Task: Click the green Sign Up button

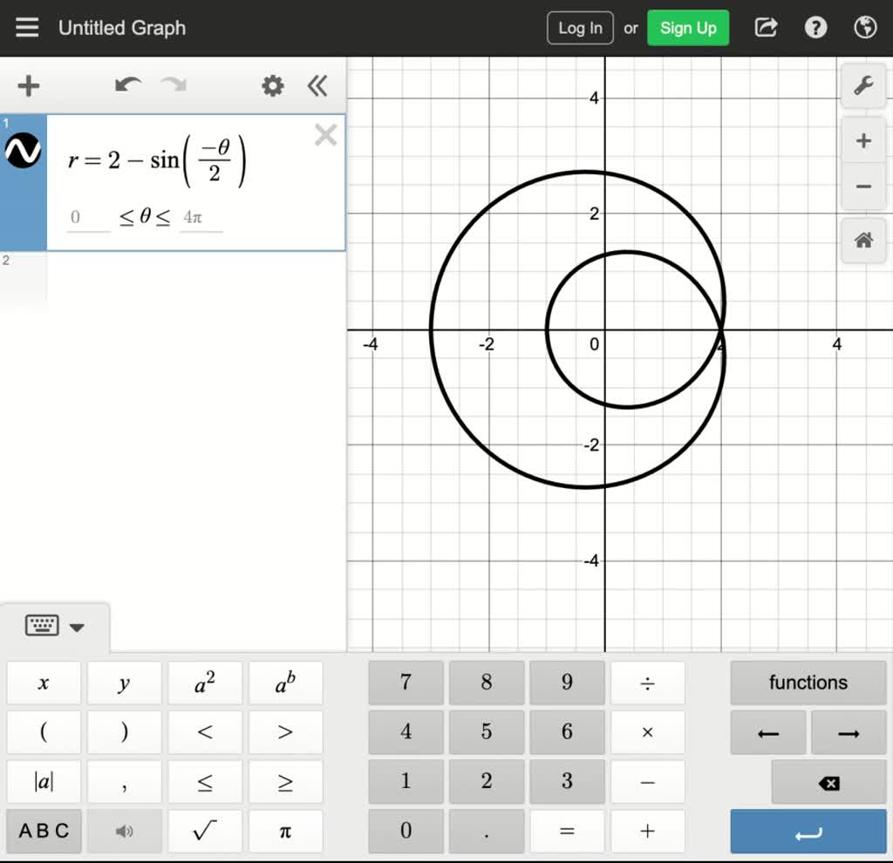Action: [x=687, y=28]
